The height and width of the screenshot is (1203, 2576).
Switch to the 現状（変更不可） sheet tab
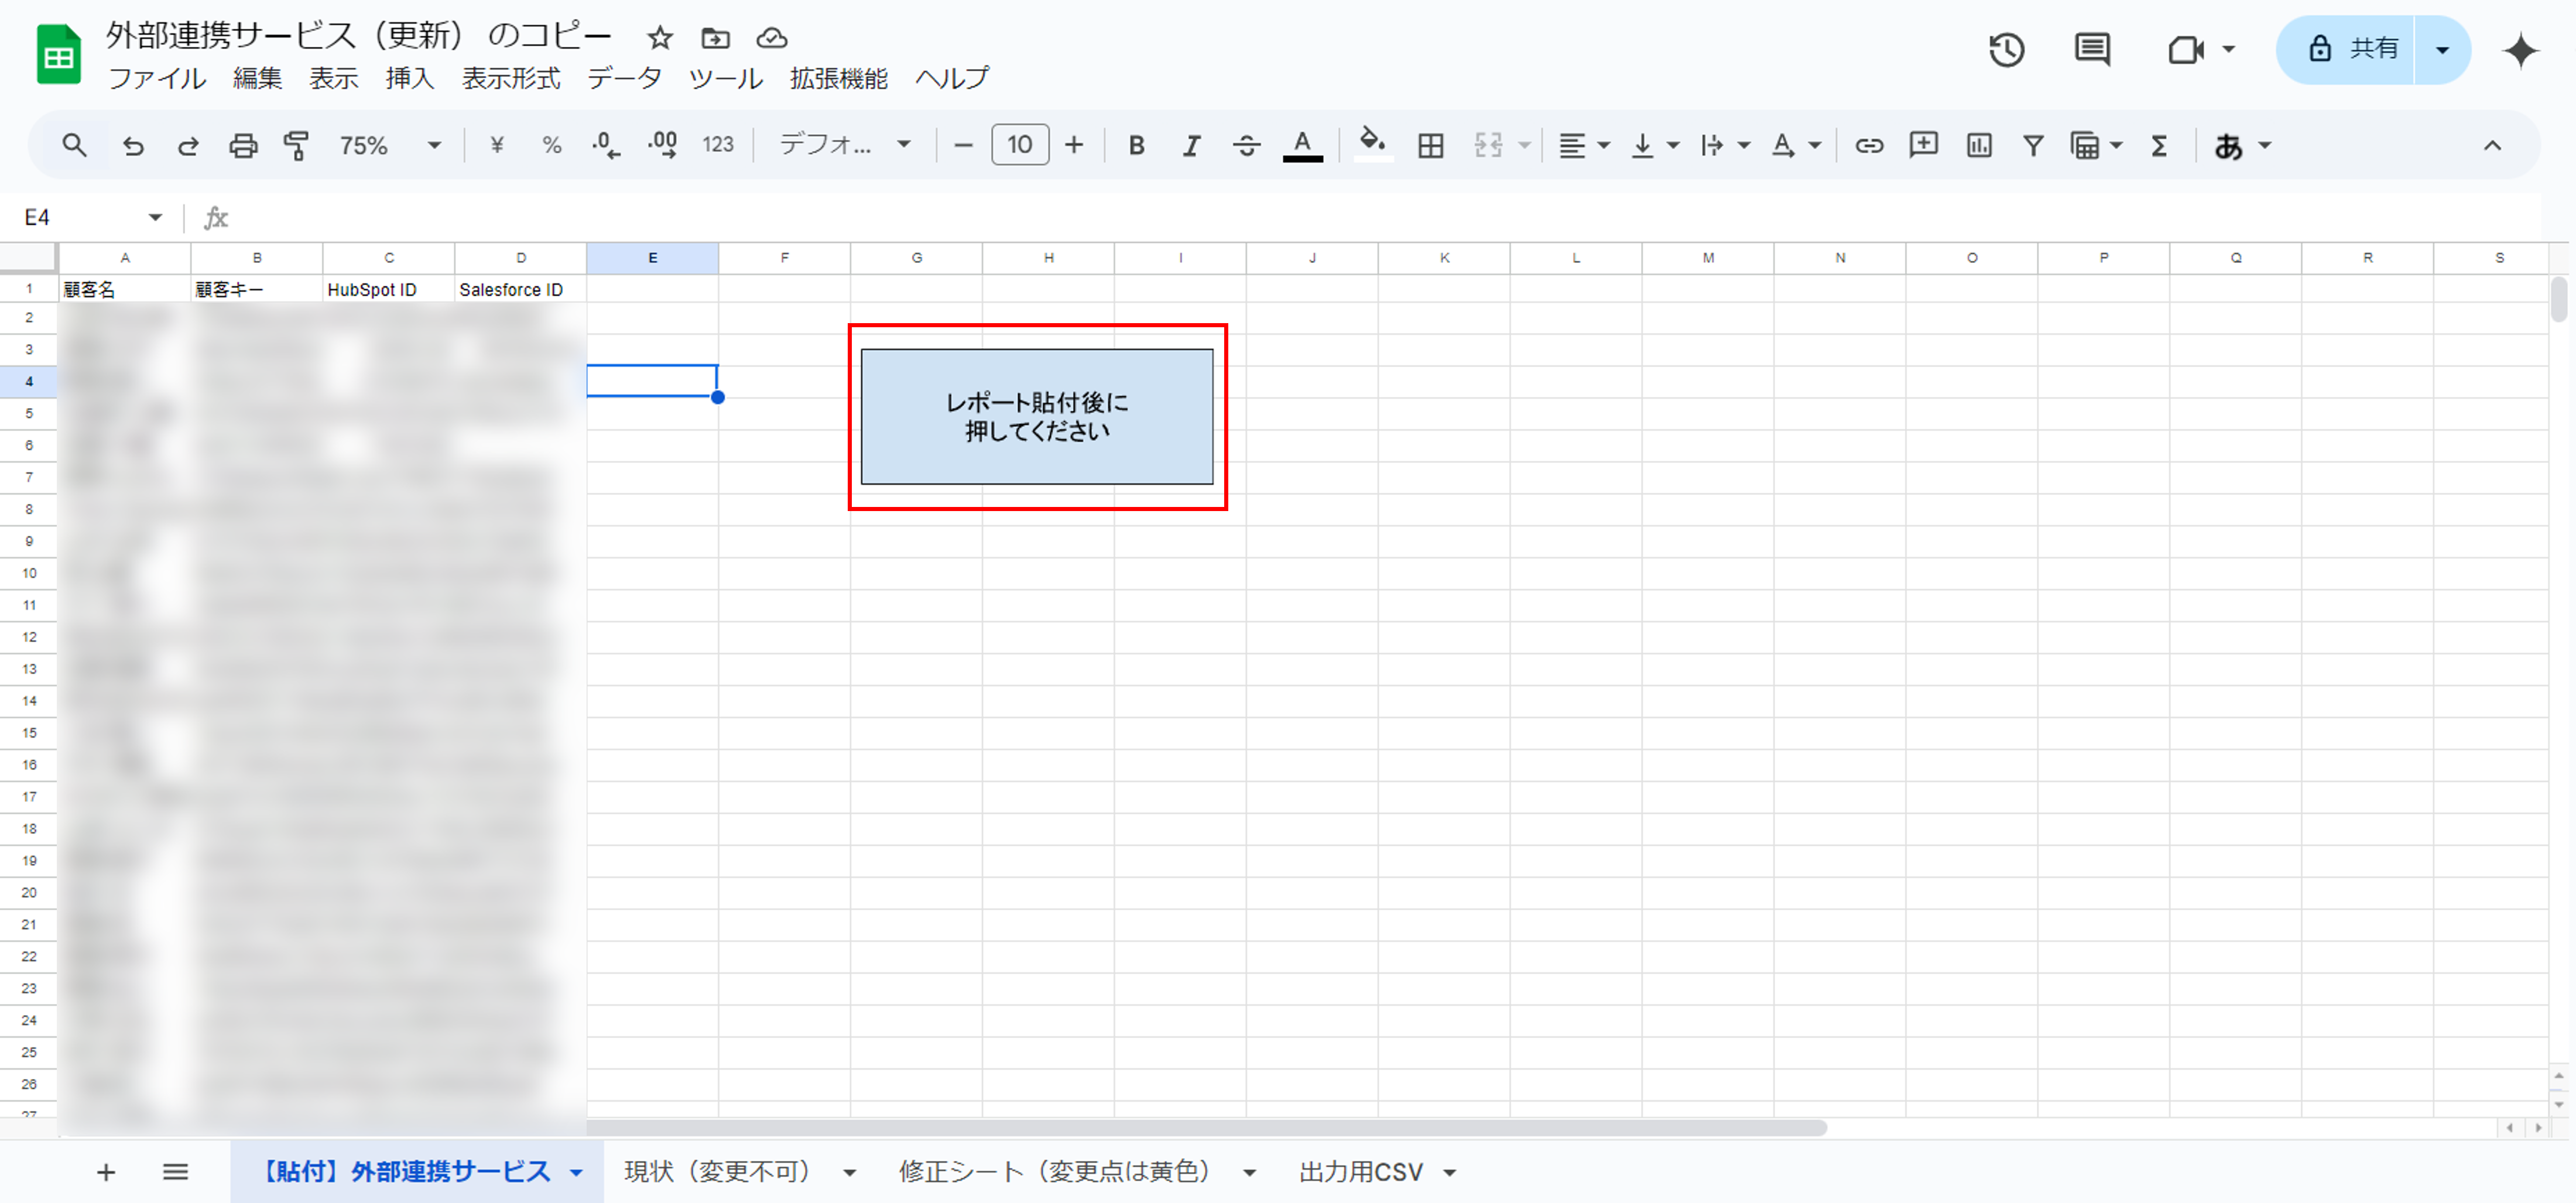click(718, 1171)
